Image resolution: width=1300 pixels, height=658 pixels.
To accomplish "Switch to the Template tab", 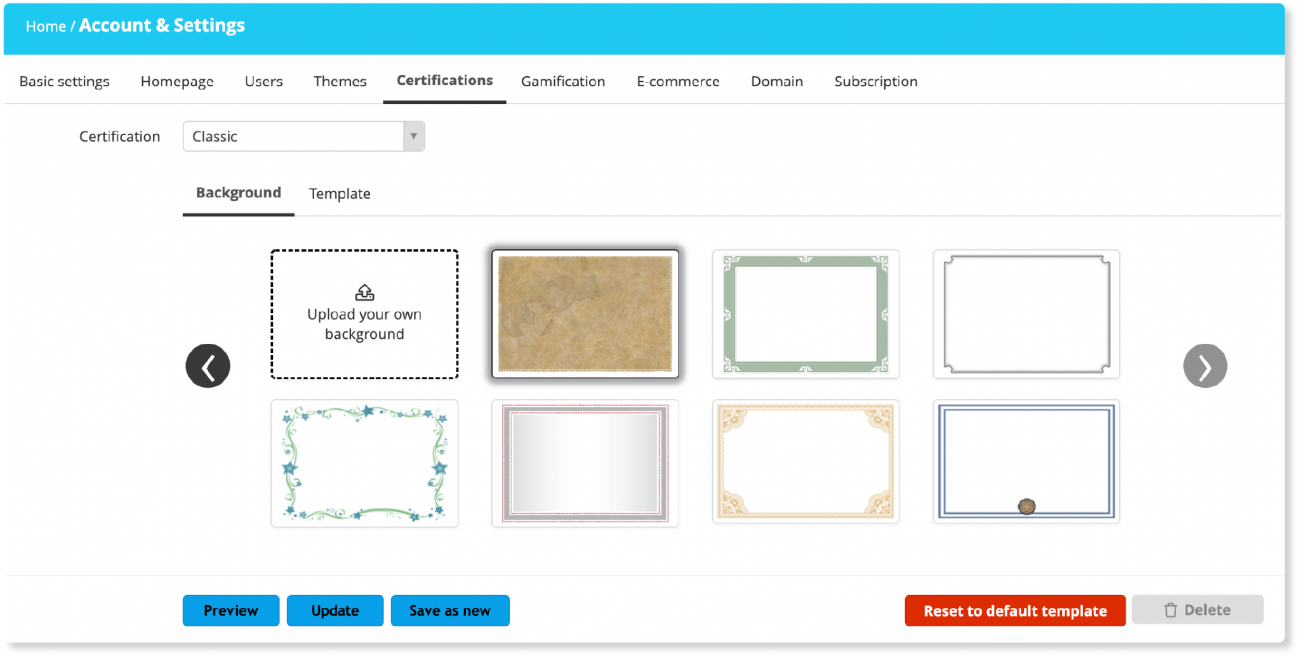I will (x=340, y=194).
